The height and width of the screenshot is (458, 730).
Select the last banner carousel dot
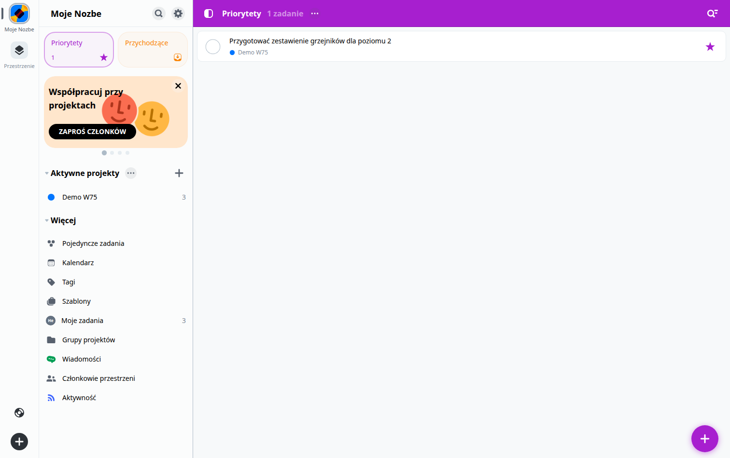point(127,153)
